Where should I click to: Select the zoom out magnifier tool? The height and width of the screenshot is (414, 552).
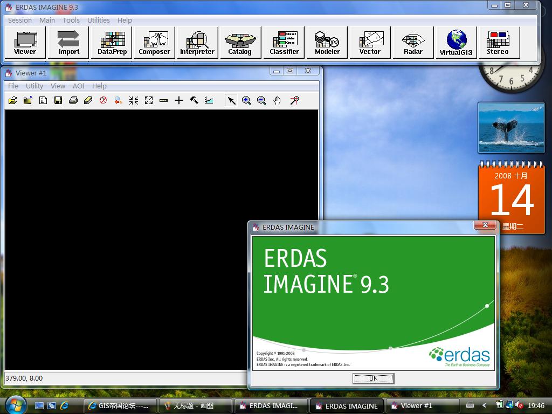click(261, 101)
